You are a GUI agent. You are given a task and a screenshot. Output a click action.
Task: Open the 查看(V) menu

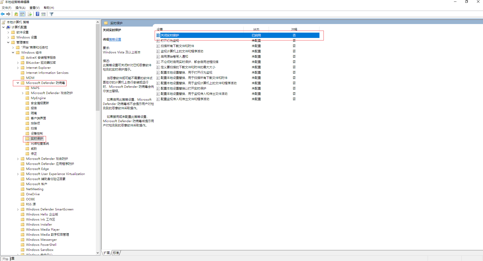pos(34,8)
